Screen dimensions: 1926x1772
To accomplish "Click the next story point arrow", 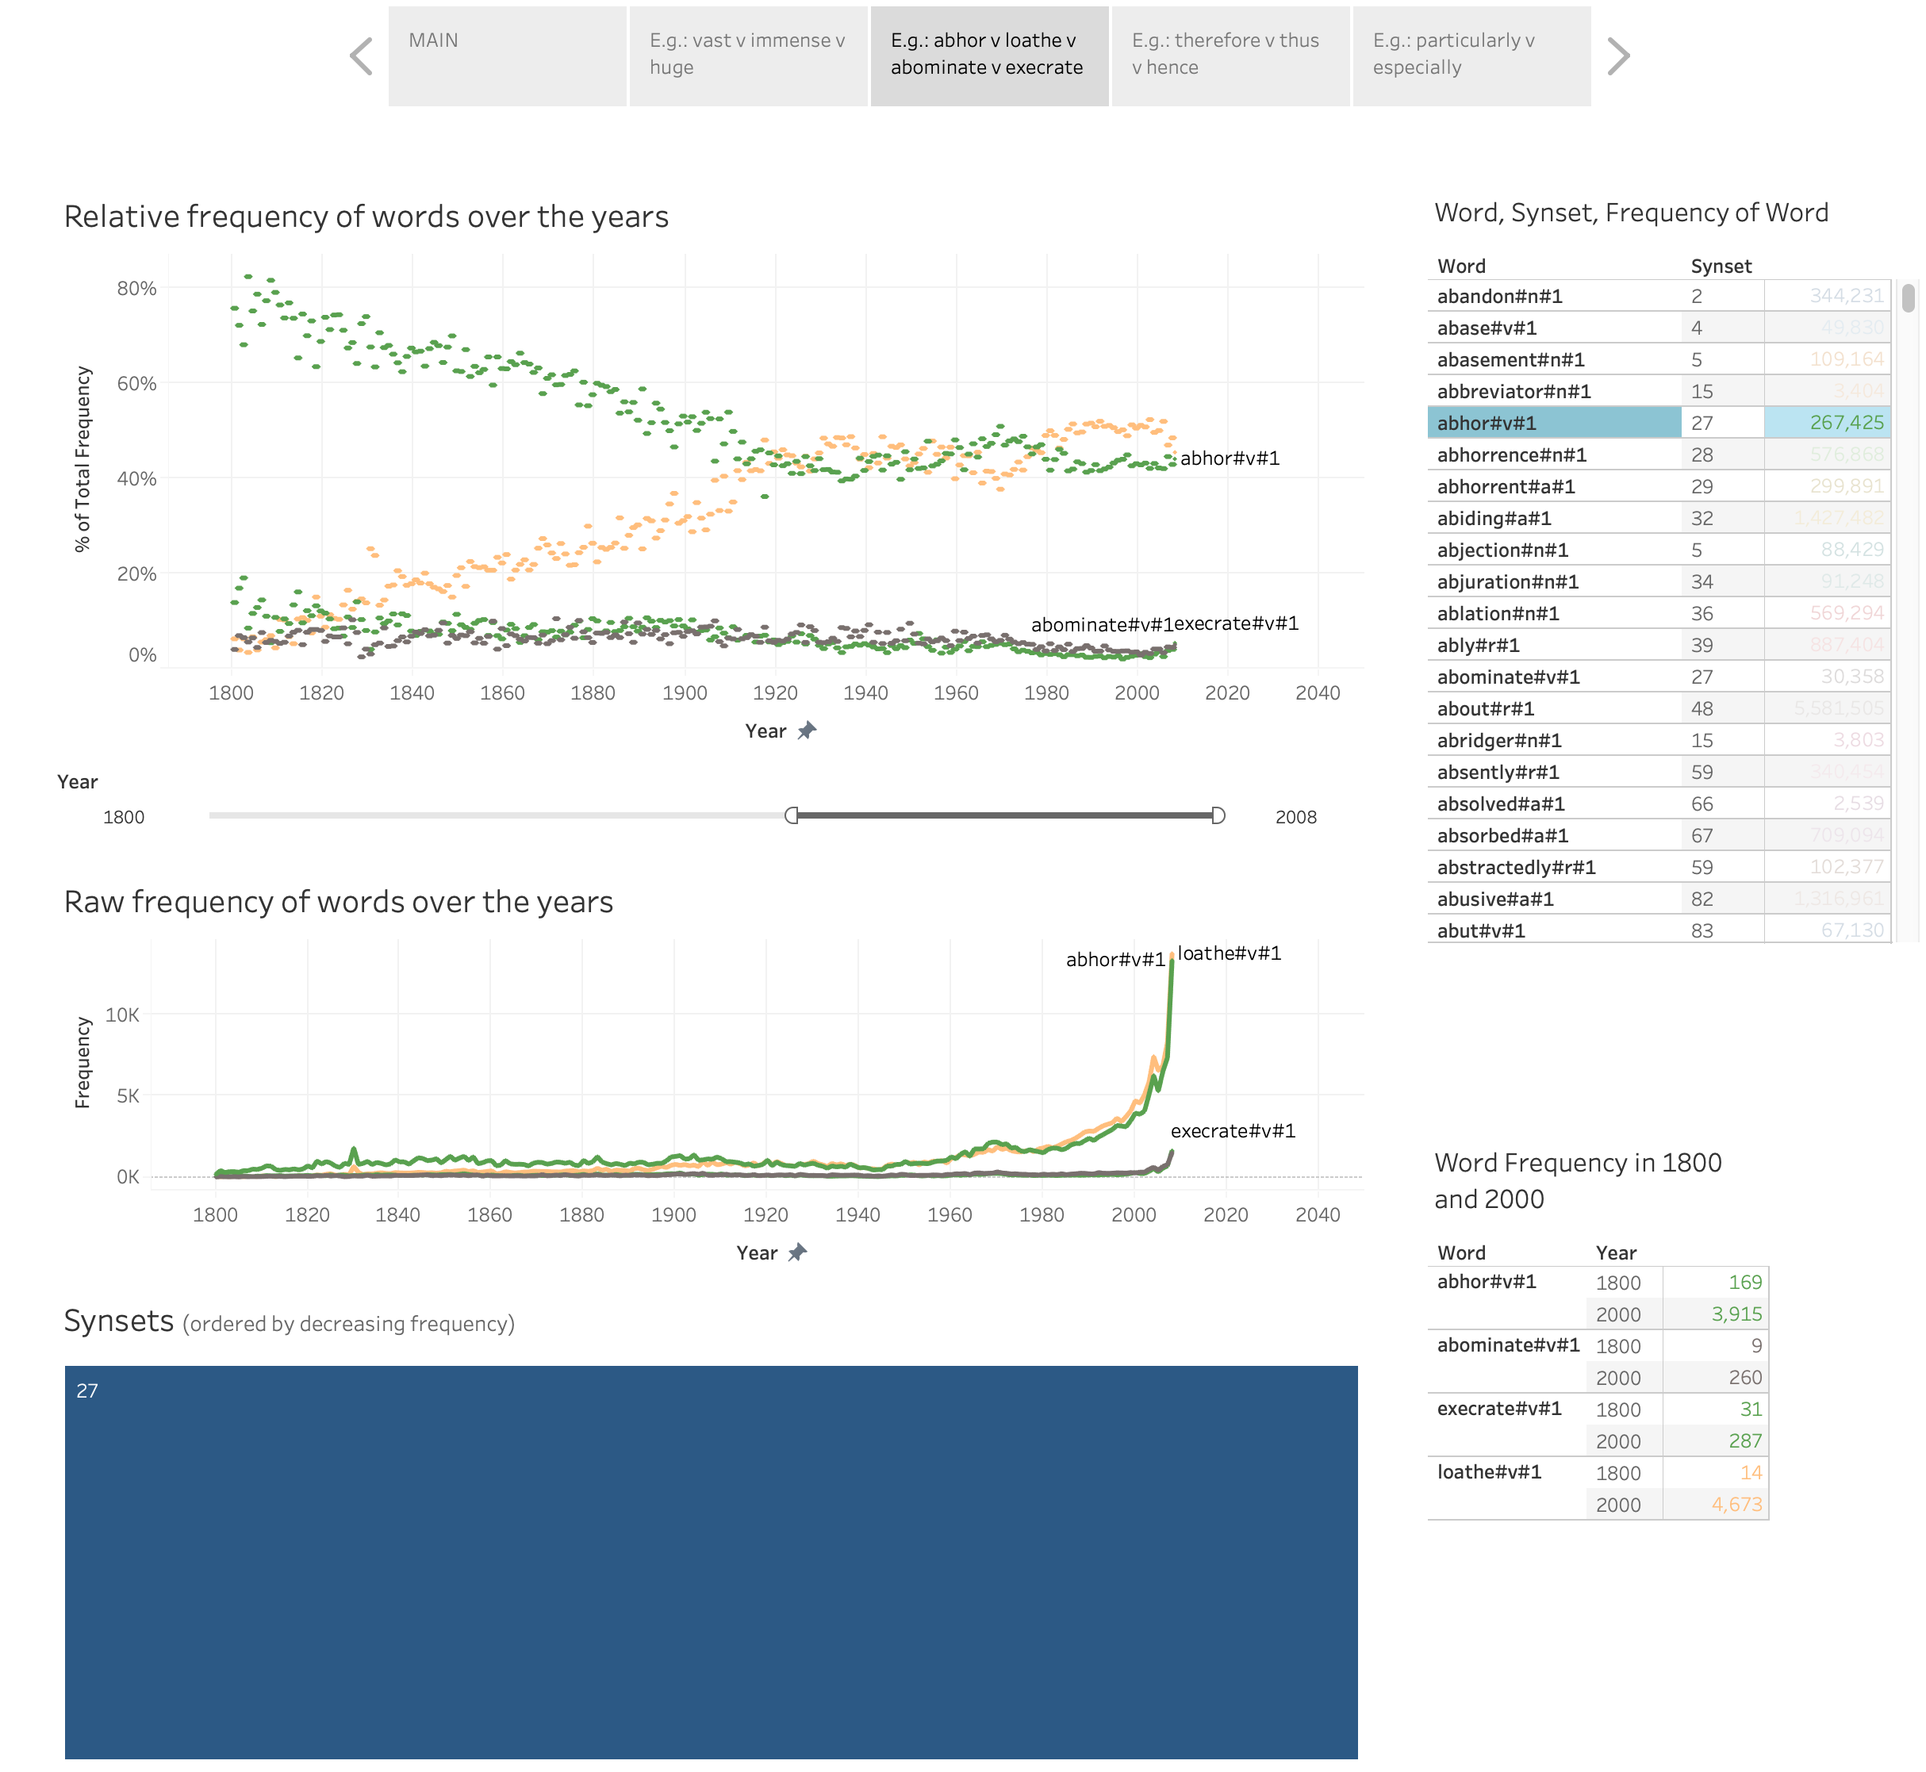I will [x=1617, y=56].
